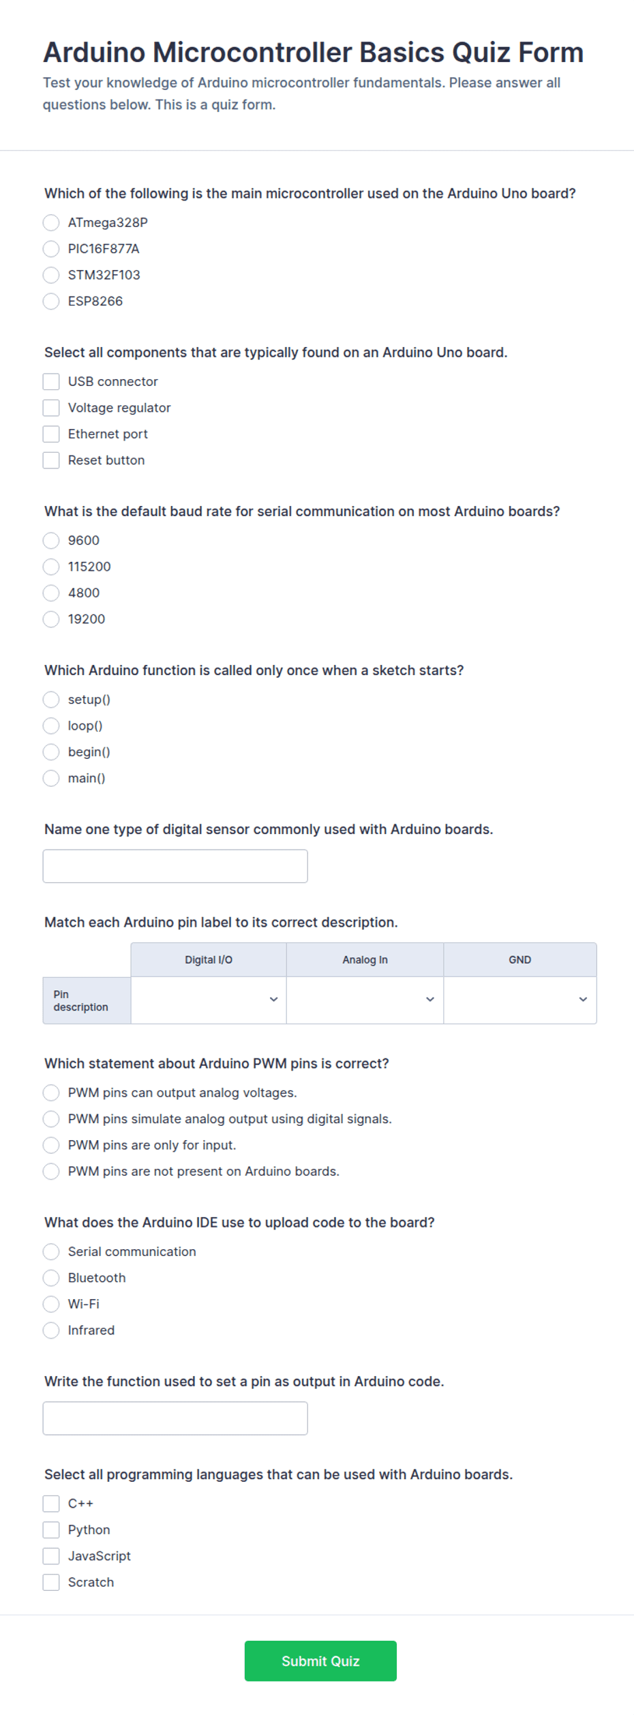Select the ATmega328P radio option
Viewport: 634px width, 1715px height.
[x=51, y=222]
